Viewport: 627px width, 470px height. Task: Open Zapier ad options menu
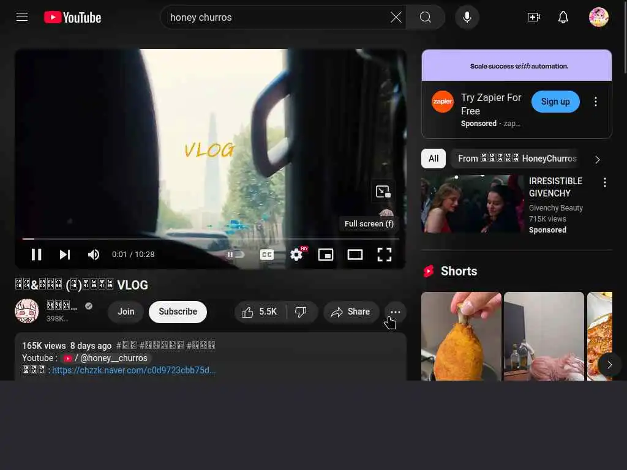coord(596,102)
